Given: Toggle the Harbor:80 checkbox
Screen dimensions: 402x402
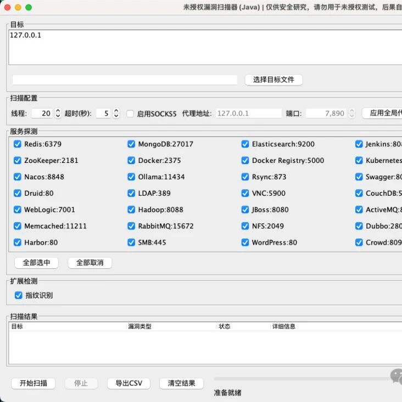Looking at the screenshot, I should point(17,242).
